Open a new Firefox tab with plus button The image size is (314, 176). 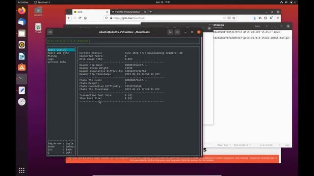(151, 12)
